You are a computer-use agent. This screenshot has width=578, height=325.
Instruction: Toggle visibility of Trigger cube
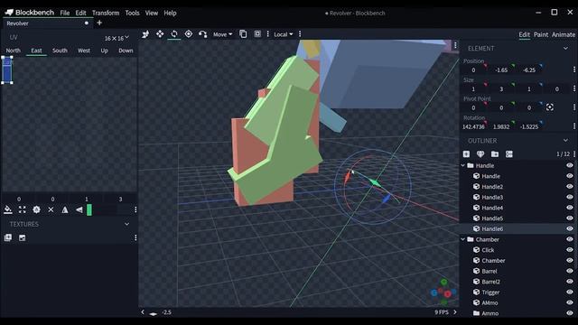(x=570, y=292)
